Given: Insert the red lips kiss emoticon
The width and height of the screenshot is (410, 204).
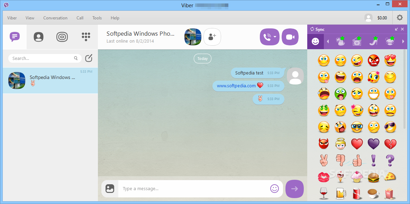Looking at the screenshot, I should (324, 177).
